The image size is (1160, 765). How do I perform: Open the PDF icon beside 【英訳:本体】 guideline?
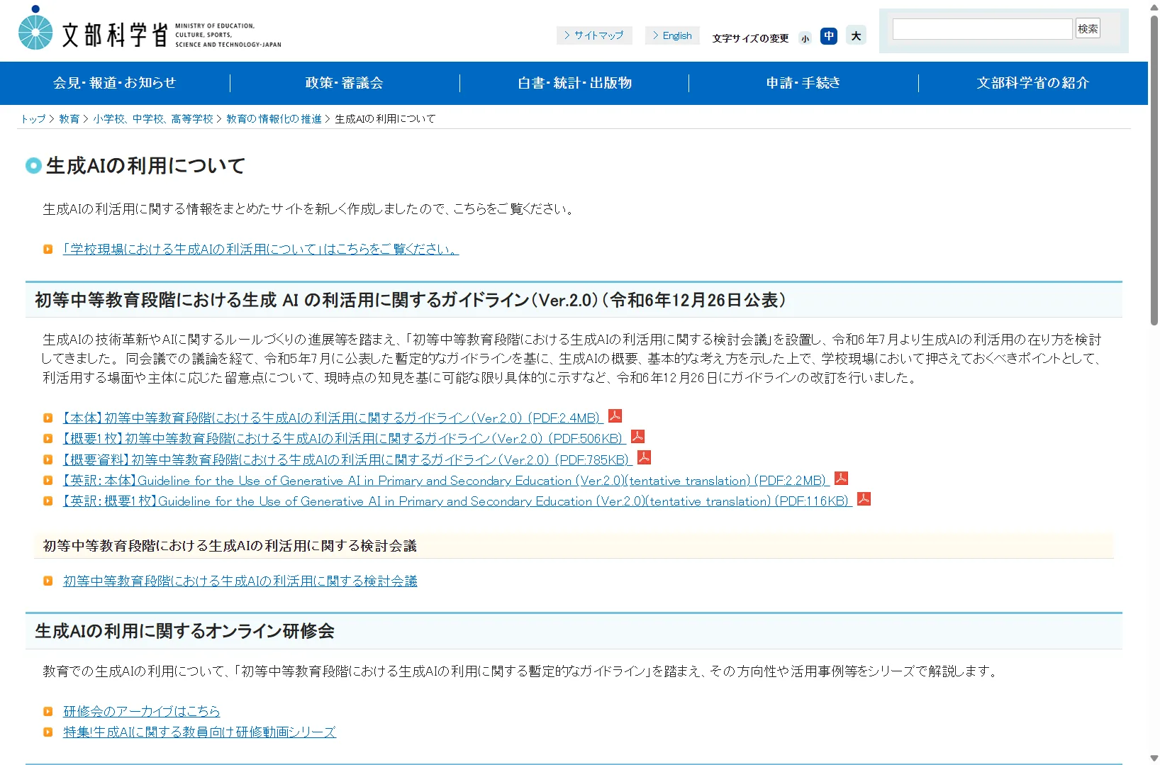(842, 478)
